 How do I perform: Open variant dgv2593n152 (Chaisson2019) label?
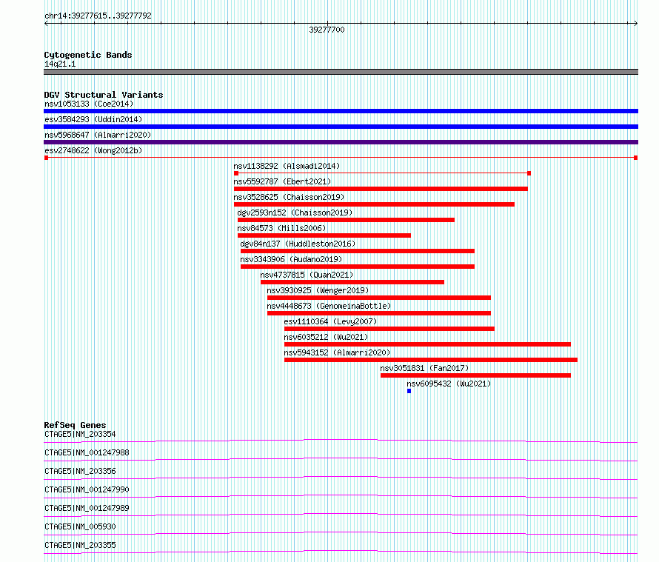295,213
